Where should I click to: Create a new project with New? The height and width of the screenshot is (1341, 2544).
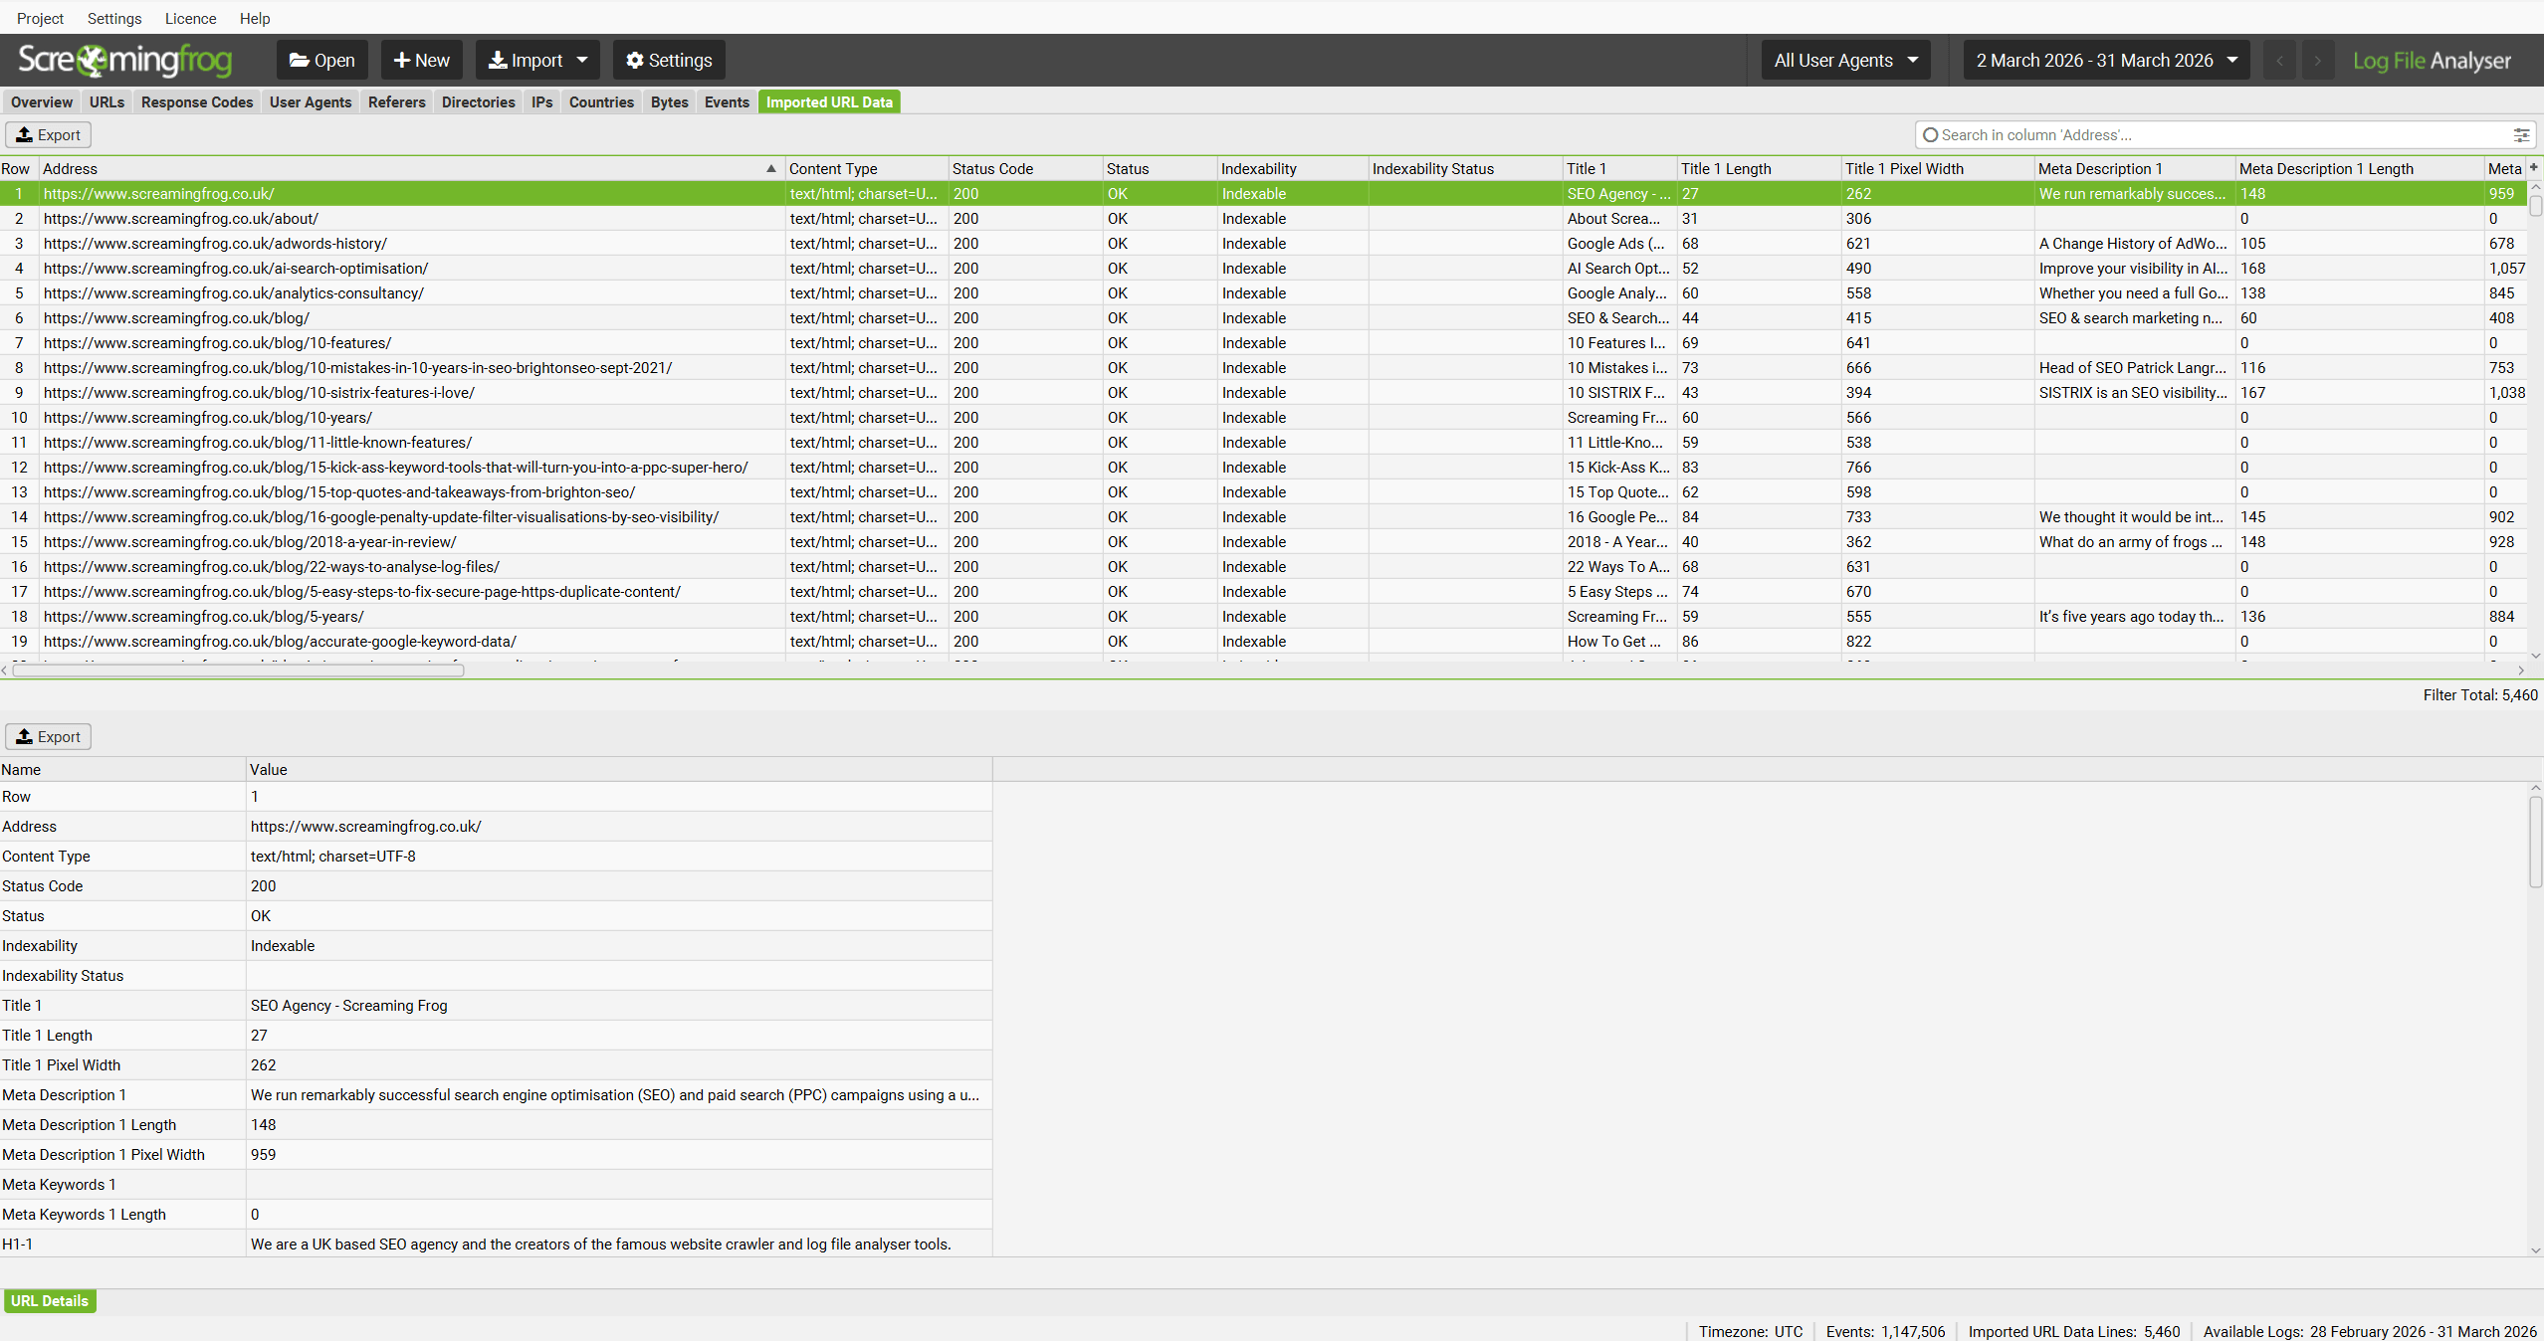pyautogui.click(x=422, y=60)
